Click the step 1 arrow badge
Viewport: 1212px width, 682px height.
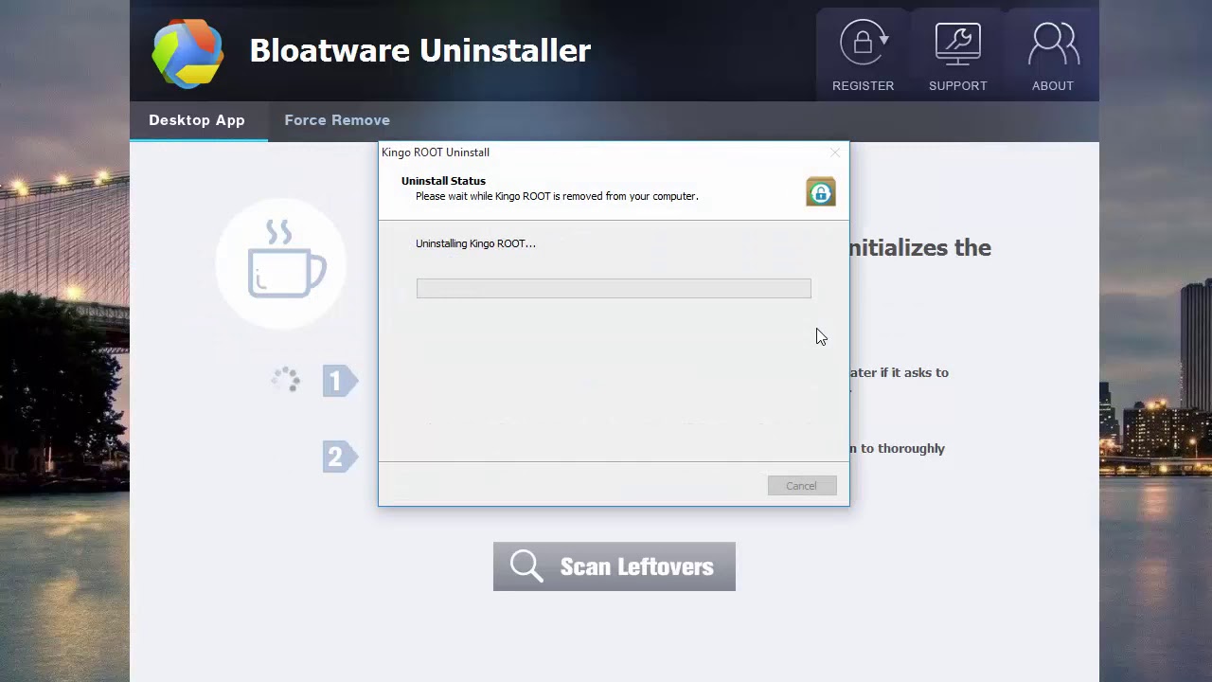[340, 381]
